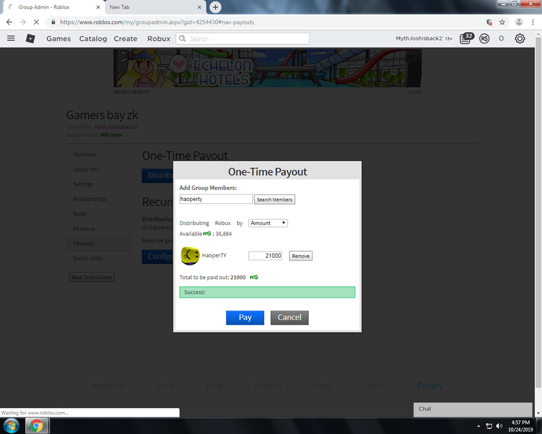Click the search magnifier icon
This screenshot has width=542, height=434.
[182, 38]
